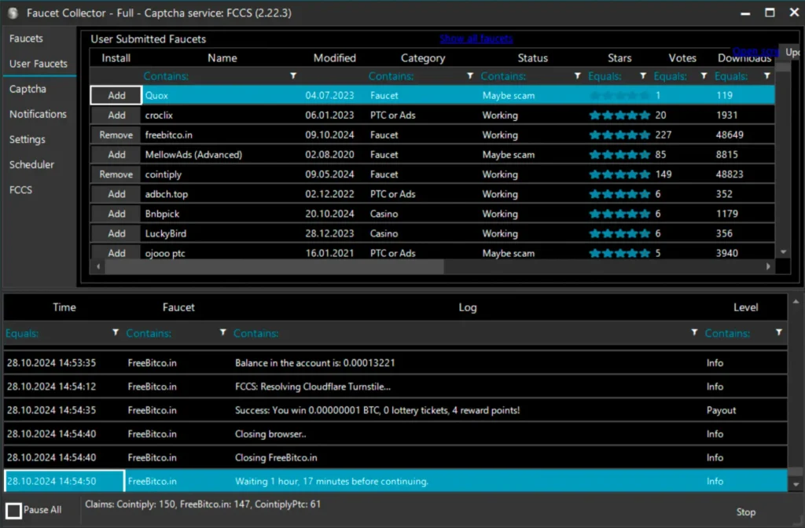Click the 48823 downloads value for cointiply
Image resolution: width=805 pixels, height=528 pixels.
[x=730, y=174]
